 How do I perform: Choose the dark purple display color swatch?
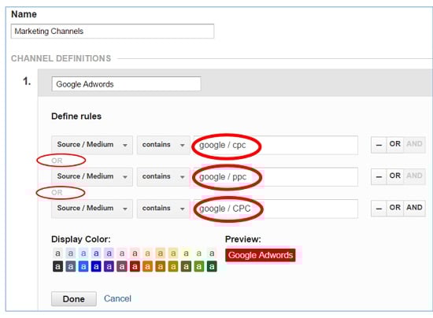pos(109,267)
